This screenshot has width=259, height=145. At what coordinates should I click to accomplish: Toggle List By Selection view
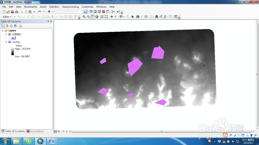15,26
